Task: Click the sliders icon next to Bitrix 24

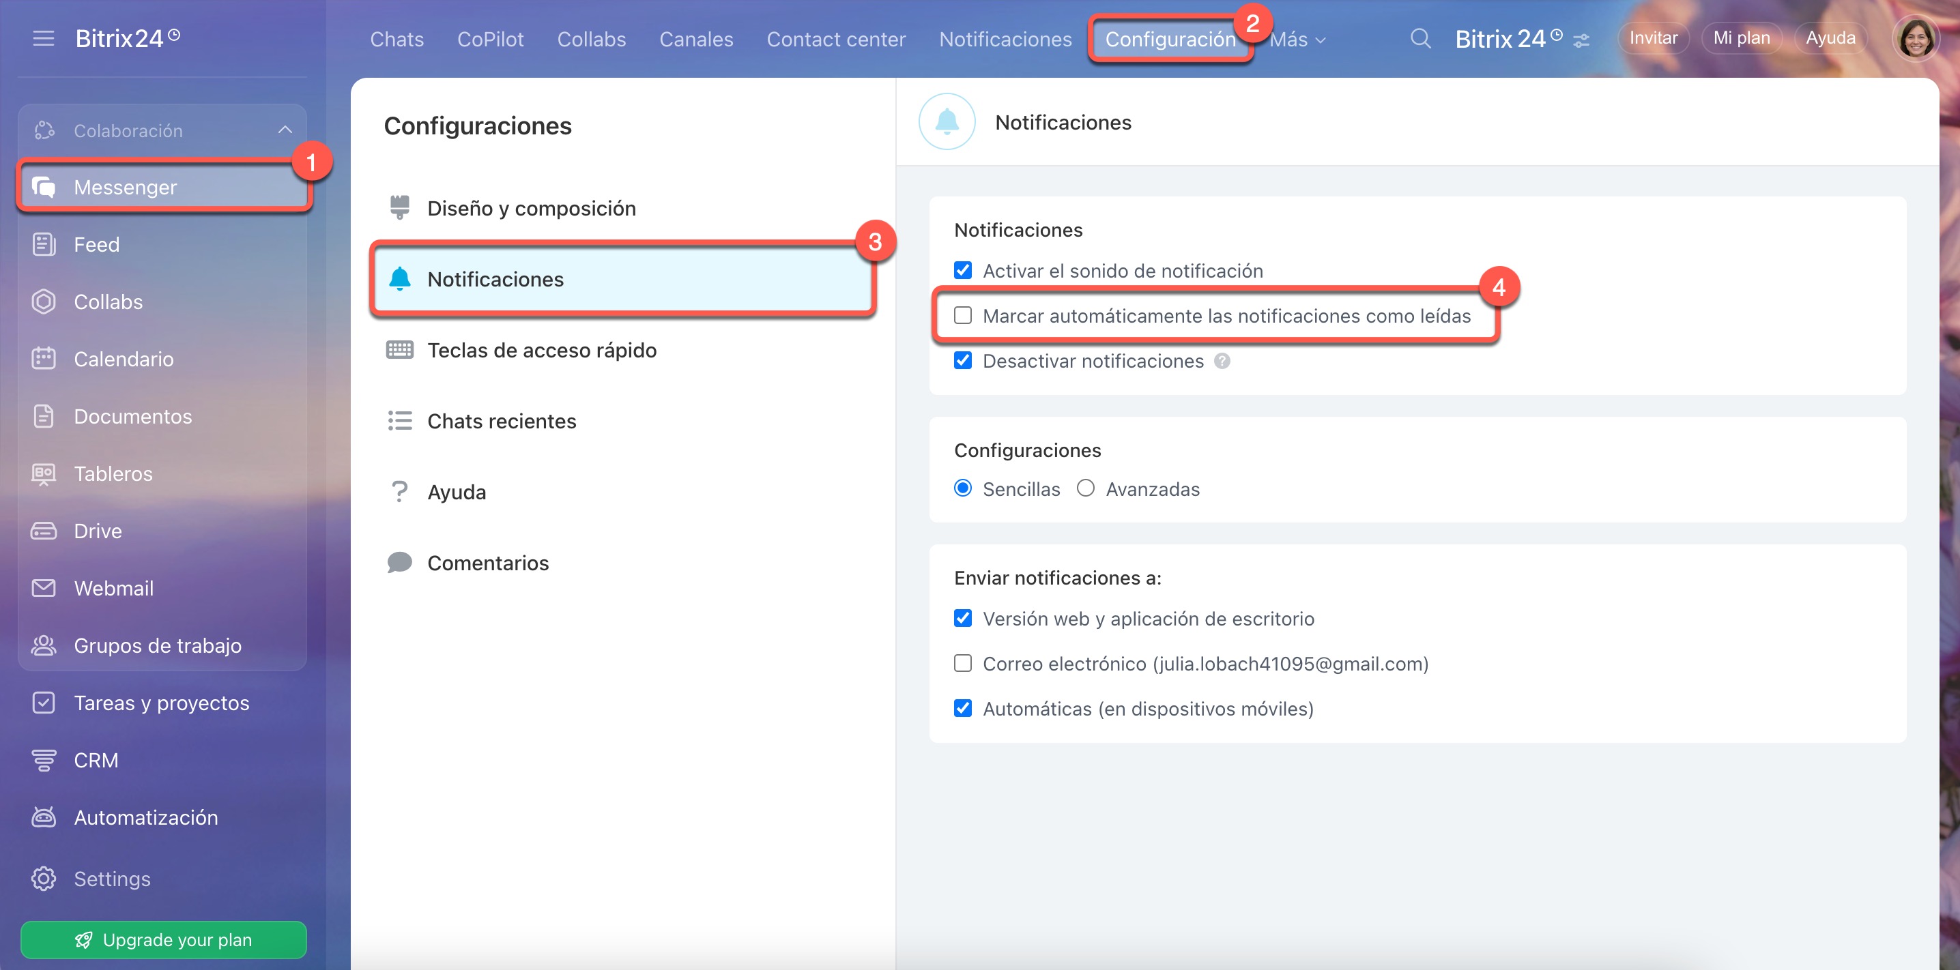Action: 1581,40
